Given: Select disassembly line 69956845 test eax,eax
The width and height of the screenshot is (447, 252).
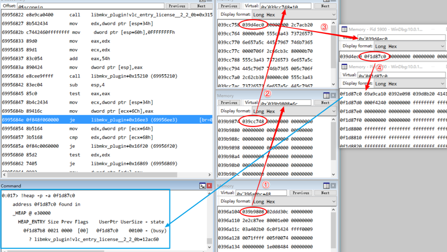Looking at the screenshot, I should coord(107,94).
